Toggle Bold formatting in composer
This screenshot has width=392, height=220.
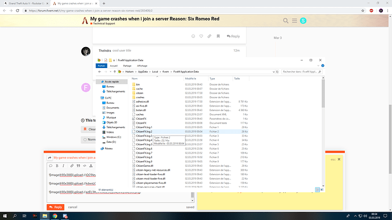[x=57, y=166]
